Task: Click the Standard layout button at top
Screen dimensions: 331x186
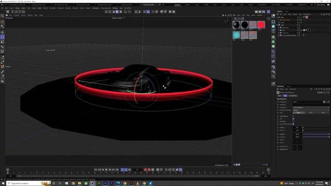Action: coord(177,5)
